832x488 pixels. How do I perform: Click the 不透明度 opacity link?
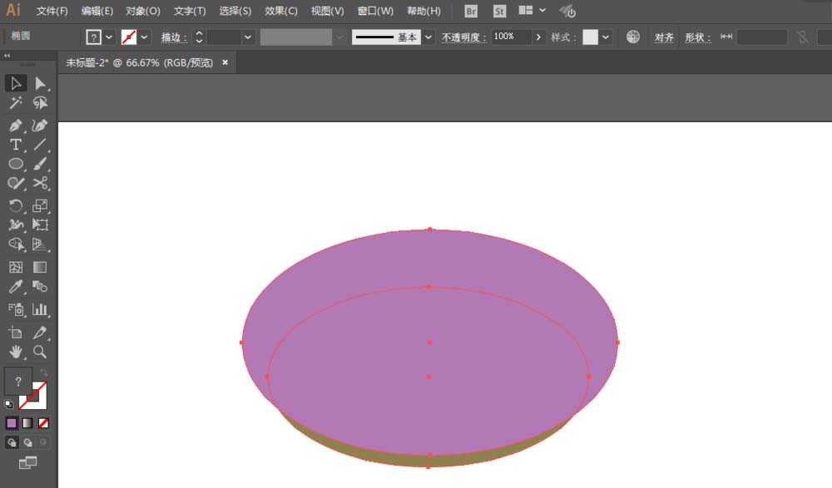coord(463,37)
